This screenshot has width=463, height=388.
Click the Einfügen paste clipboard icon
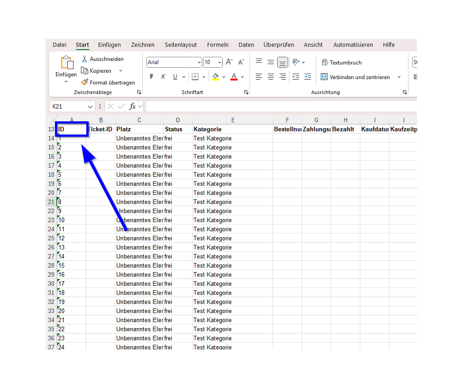pos(66,63)
